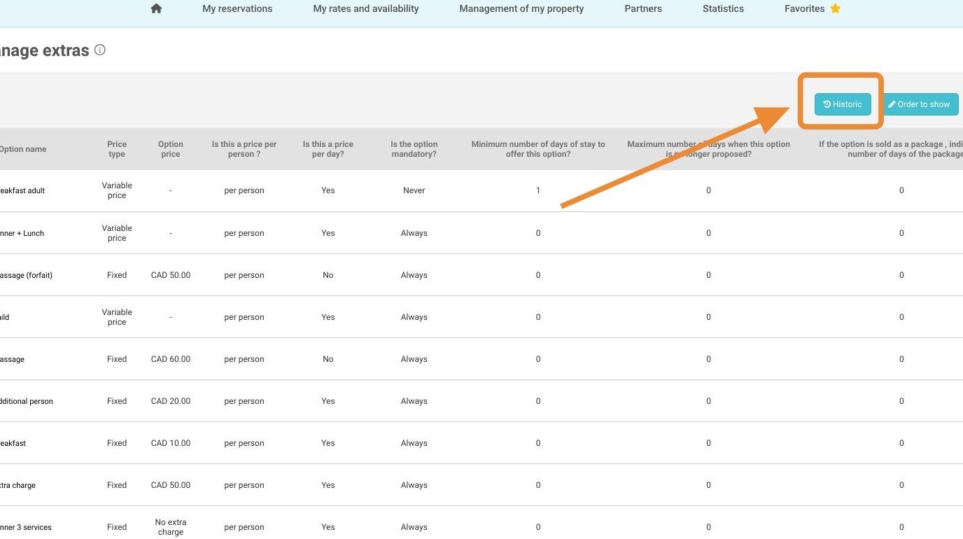
Task: Select the Price type column header
Action: point(117,149)
